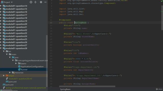Click line number 12 in gutter
Screen dimensions: 163x91
[51, 23]
